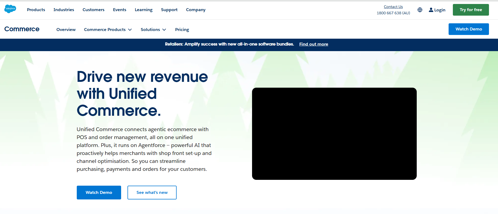The image size is (498, 214).
Task: Open the globe language selector
Action: 420,10
